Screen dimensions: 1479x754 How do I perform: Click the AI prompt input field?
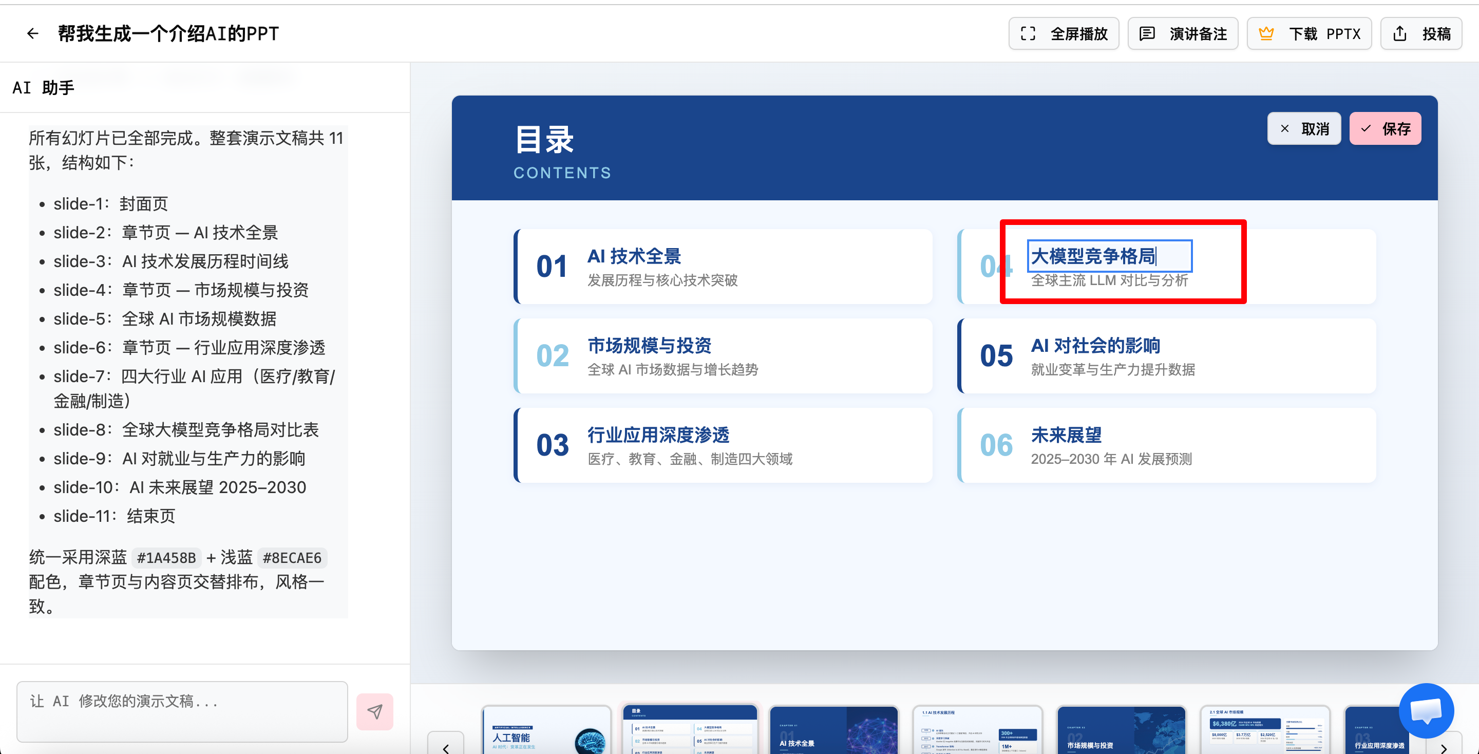182,711
